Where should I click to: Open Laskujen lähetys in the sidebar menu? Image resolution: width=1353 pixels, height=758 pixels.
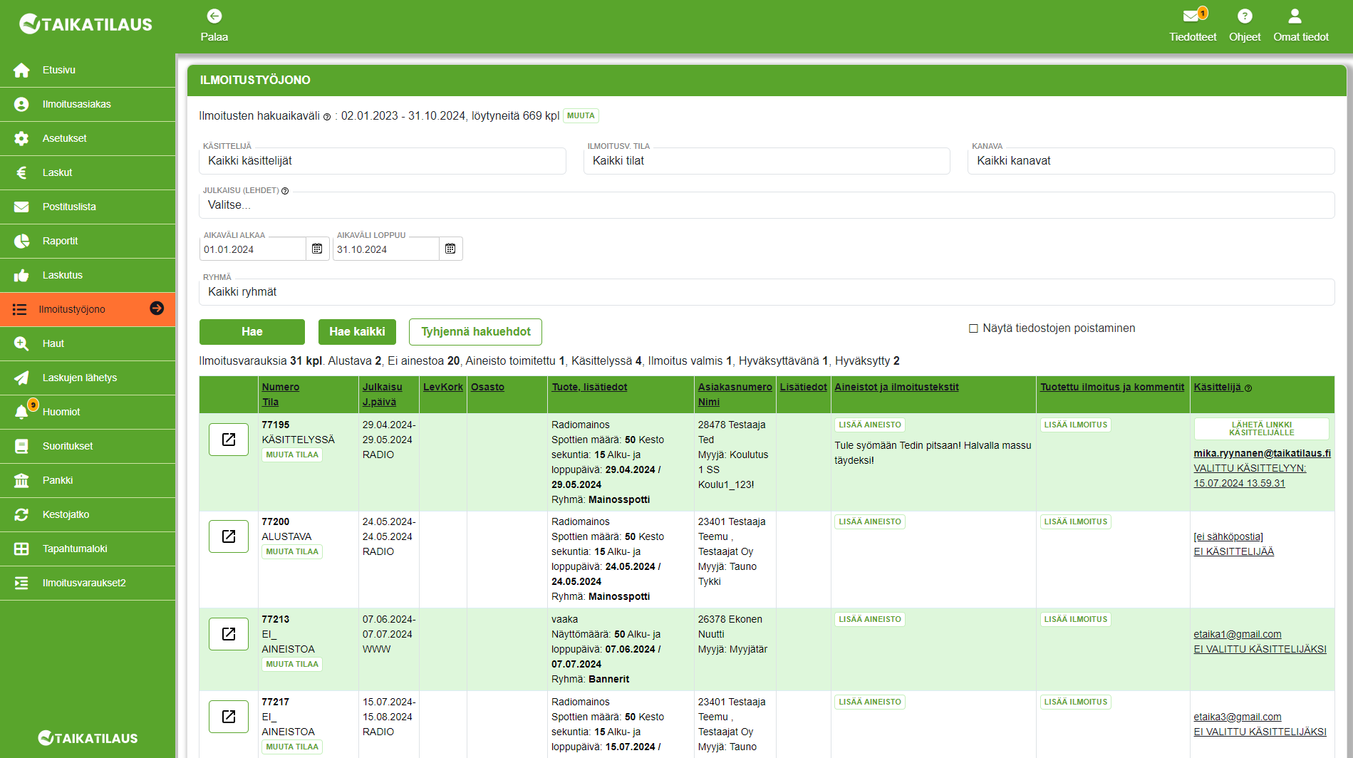[x=88, y=378]
